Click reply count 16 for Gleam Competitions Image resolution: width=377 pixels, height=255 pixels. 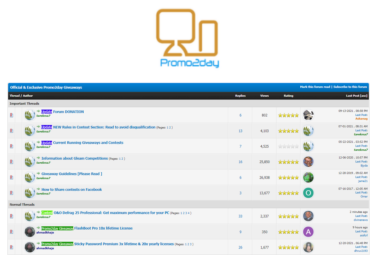(x=240, y=162)
